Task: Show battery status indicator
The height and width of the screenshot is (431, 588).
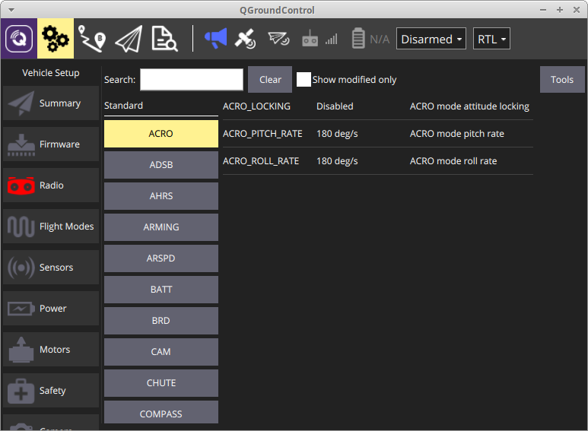Action: point(369,39)
